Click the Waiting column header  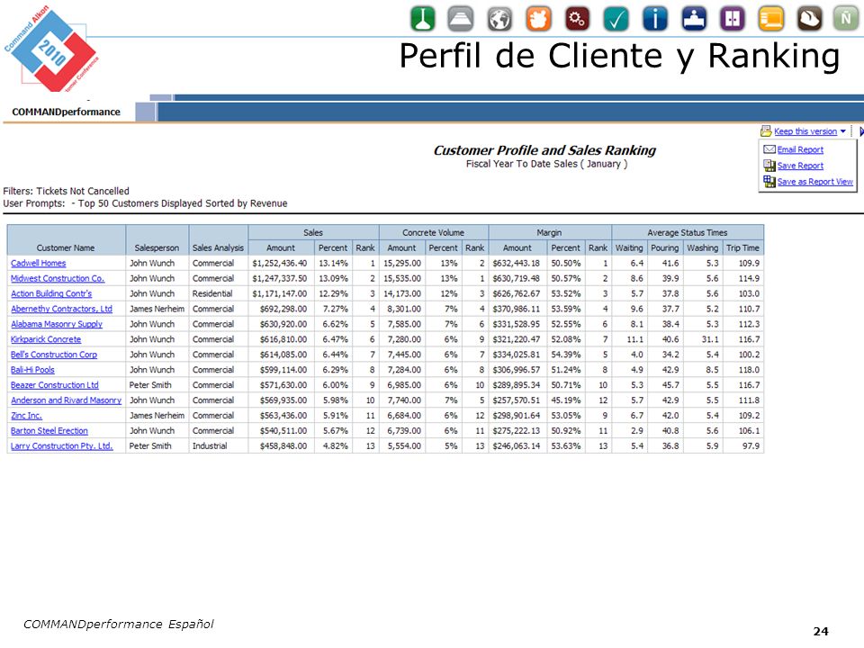tap(629, 248)
